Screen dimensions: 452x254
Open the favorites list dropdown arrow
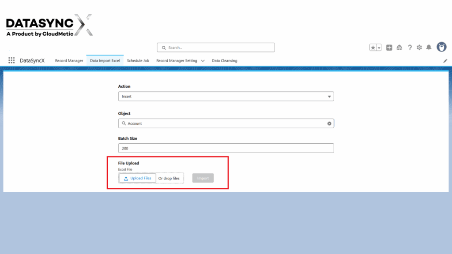point(379,48)
